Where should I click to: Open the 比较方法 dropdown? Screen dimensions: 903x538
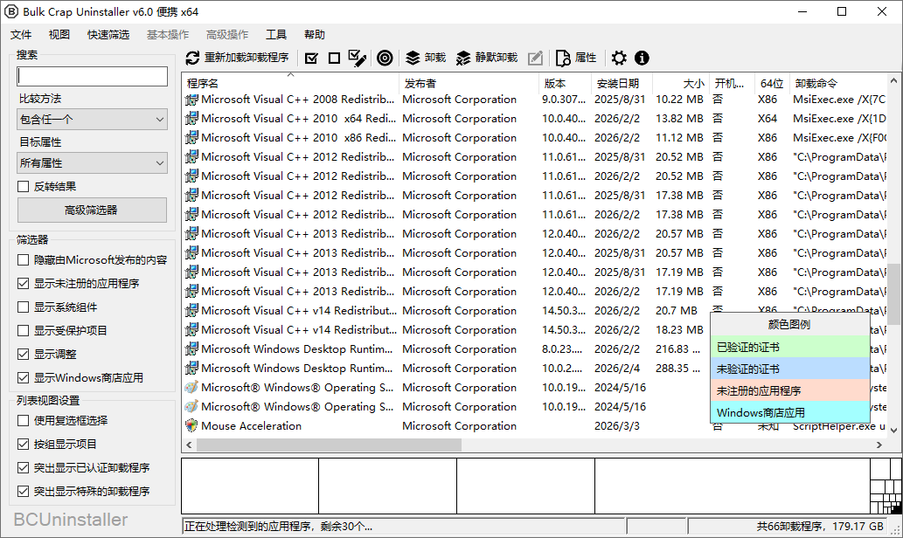[x=92, y=119]
